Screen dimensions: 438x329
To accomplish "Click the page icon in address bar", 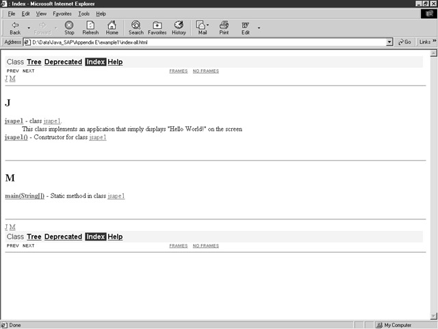I will point(27,42).
